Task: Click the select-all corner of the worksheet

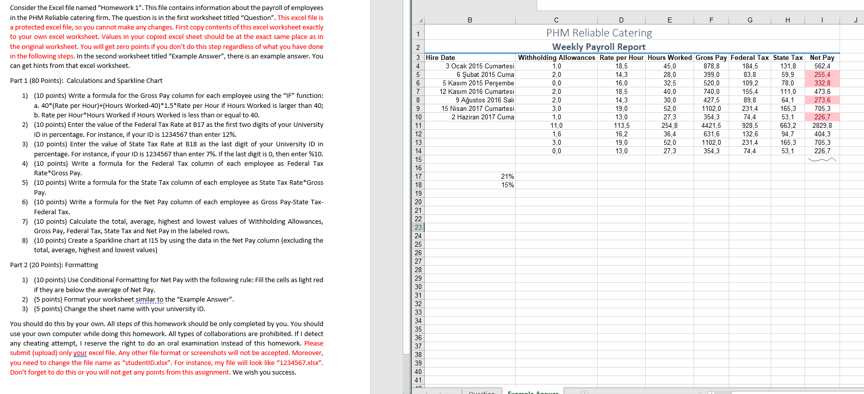Action: click(418, 20)
